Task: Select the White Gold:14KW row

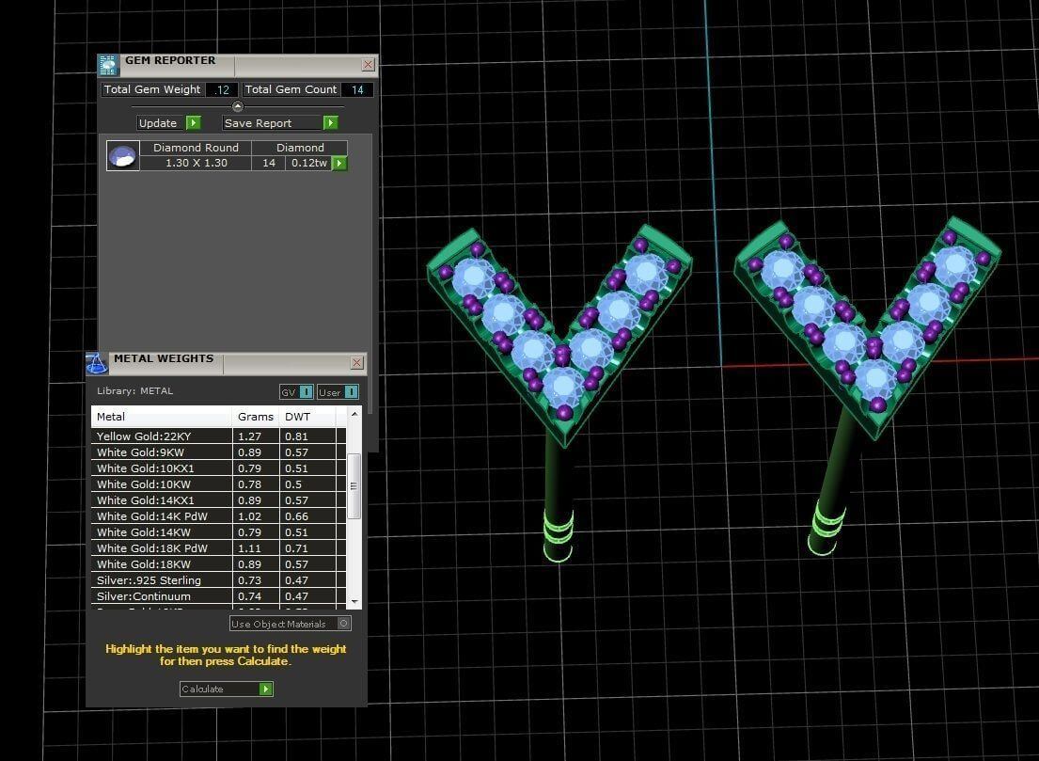Action: click(x=161, y=532)
